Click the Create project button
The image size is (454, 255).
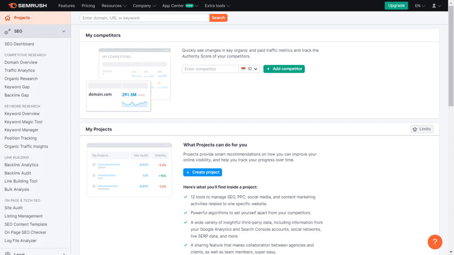point(203,172)
